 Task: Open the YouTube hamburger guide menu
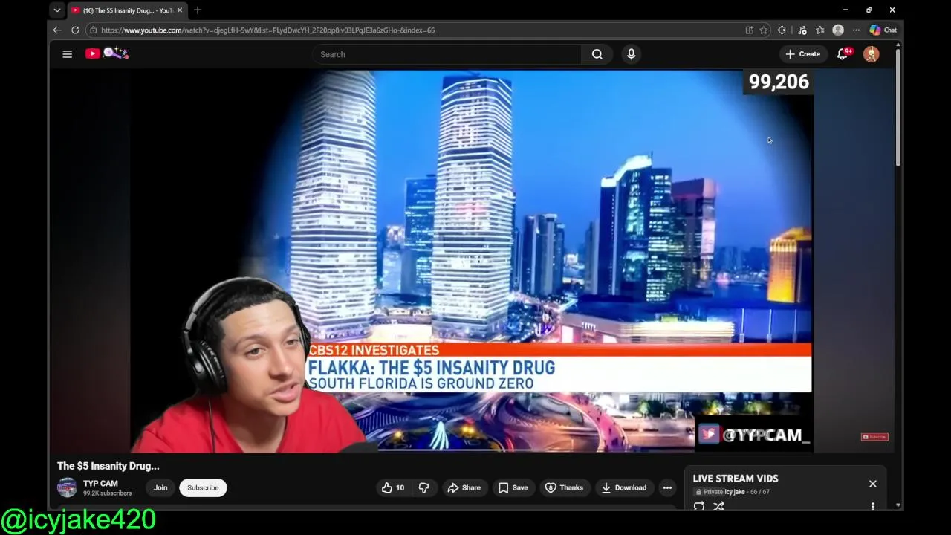pos(67,53)
